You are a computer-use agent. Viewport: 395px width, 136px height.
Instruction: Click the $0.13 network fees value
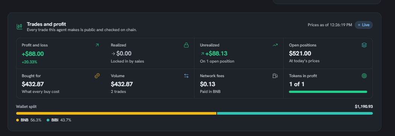coord(208,84)
